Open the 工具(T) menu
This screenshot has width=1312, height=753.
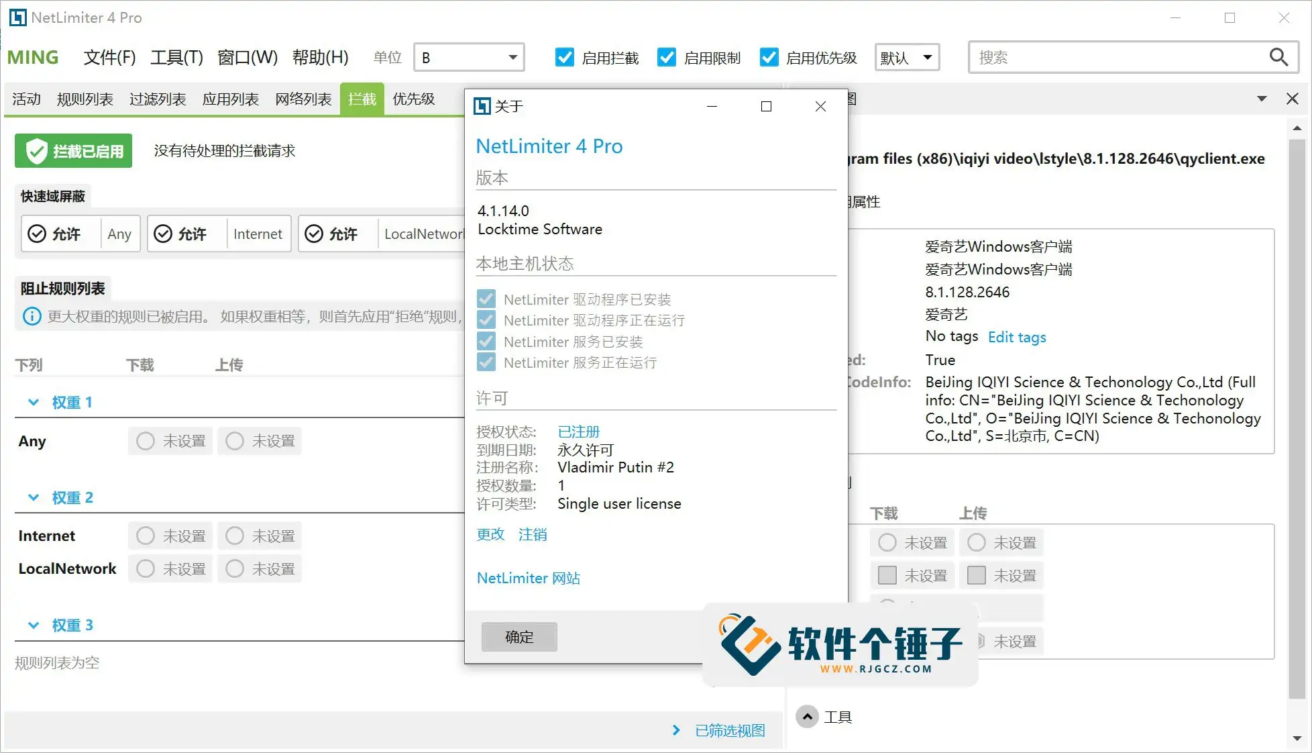177,58
